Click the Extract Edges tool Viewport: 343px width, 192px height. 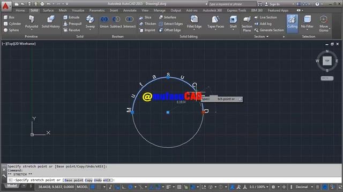pyautogui.click(x=170, y=23)
